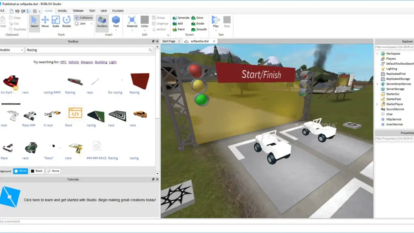The width and height of the screenshot is (414, 233).
Task: Set toolbox background to Black
Action: click(x=37, y=171)
